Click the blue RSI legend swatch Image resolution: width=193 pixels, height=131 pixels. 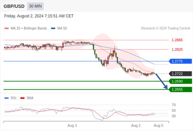(x=7, y=98)
